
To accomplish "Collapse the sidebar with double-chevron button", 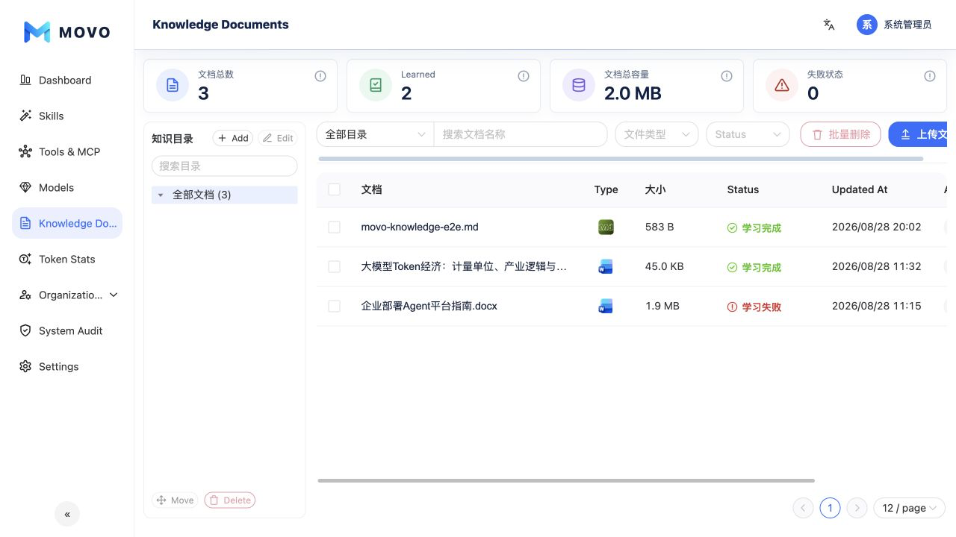I will [67, 514].
